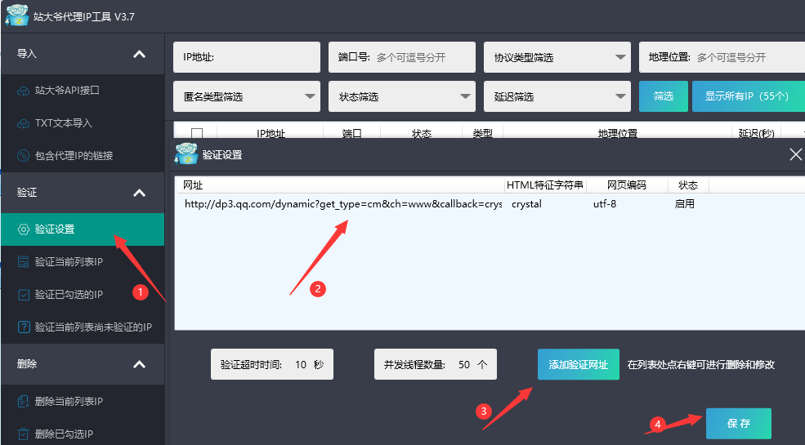This screenshot has width=805, height=445.
Task: Click the 启用 status cell
Action: click(685, 204)
